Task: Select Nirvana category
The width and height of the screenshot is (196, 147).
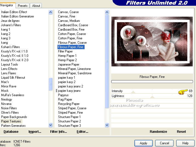Action: [x=6, y=104]
